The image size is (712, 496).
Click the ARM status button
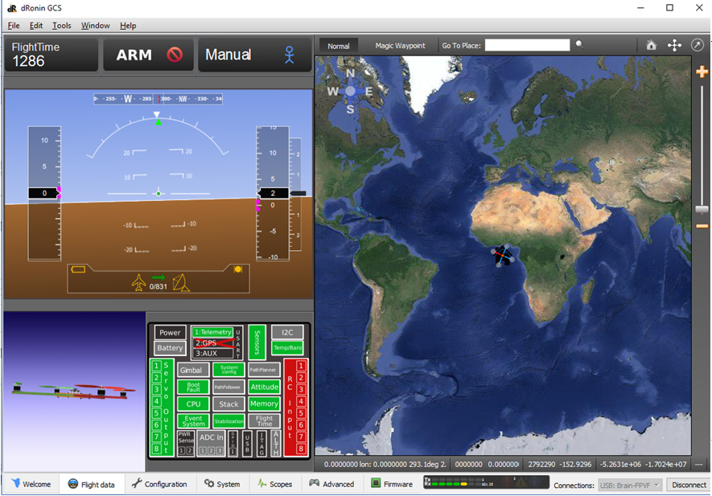pyautogui.click(x=149, y=55)
